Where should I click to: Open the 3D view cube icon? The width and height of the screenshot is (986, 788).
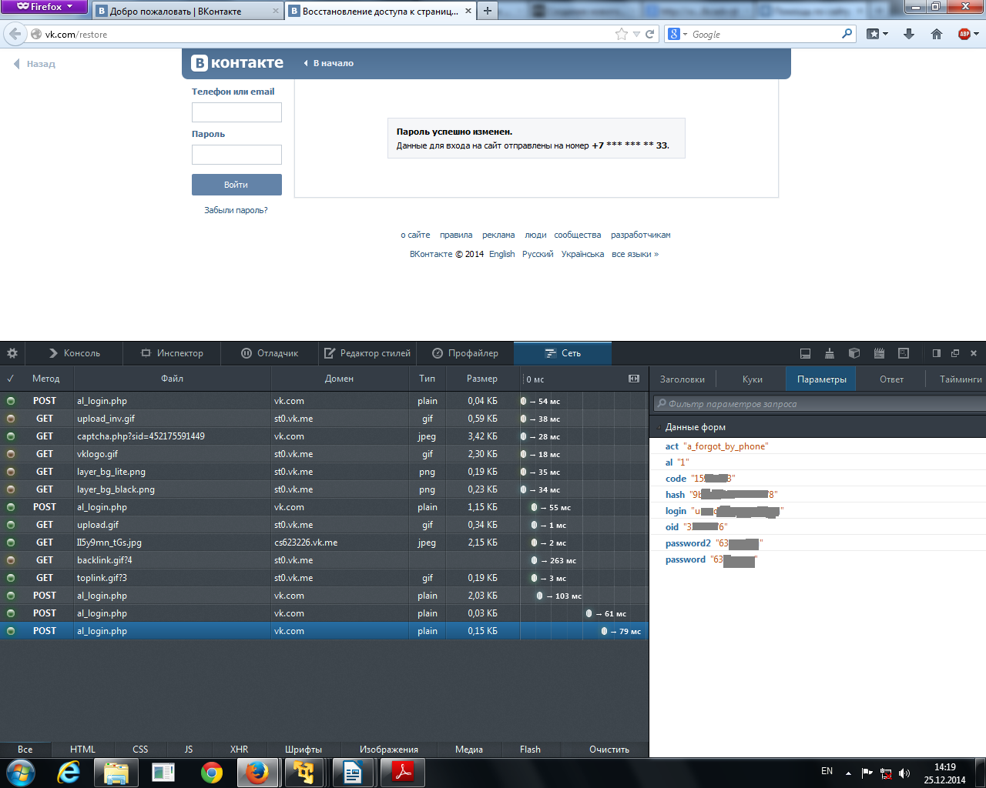(854, 353)
